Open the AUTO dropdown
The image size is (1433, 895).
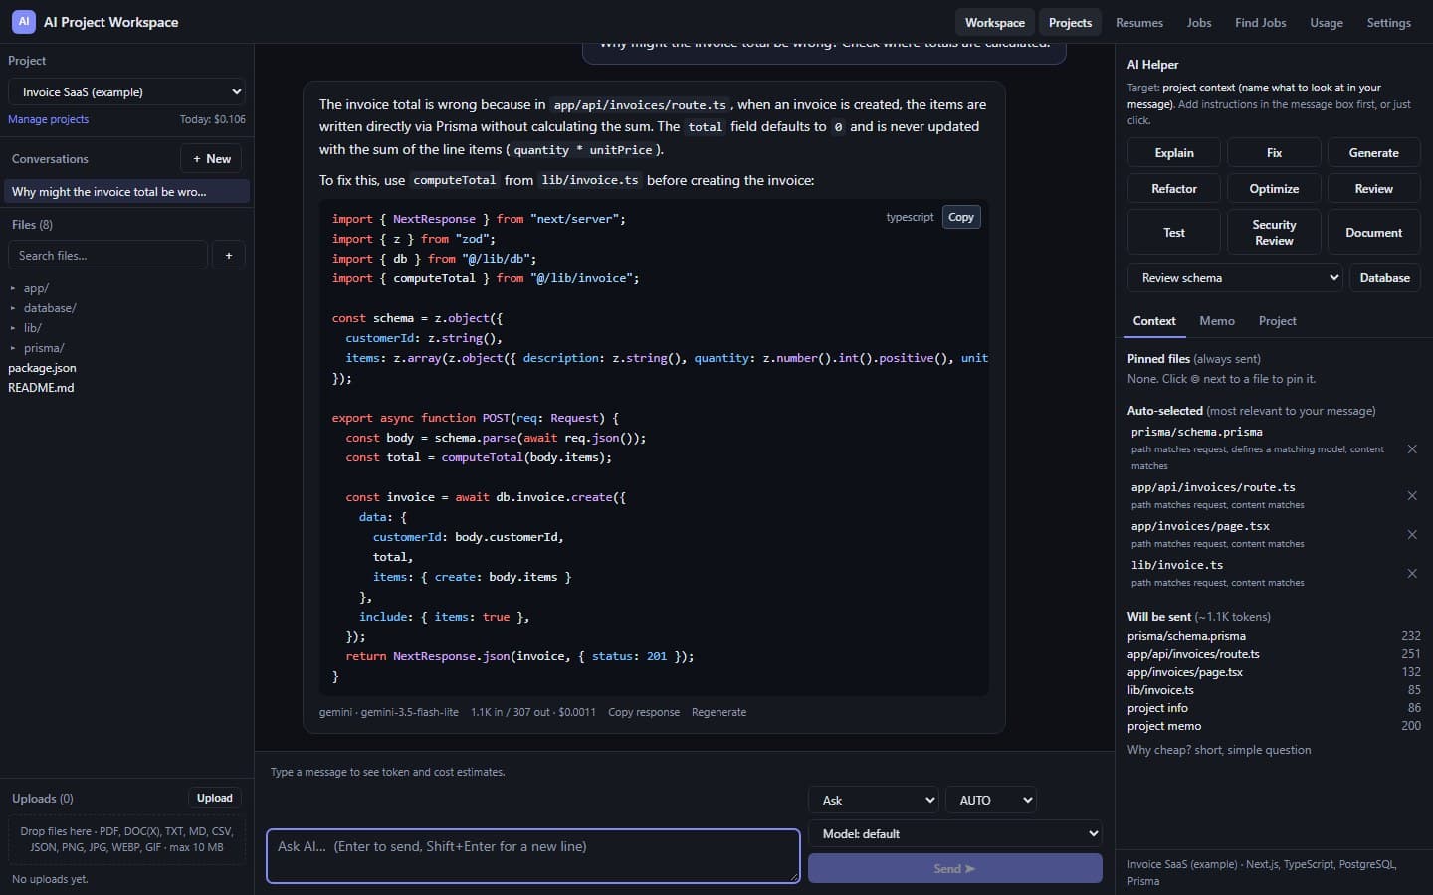click(991, 800)
